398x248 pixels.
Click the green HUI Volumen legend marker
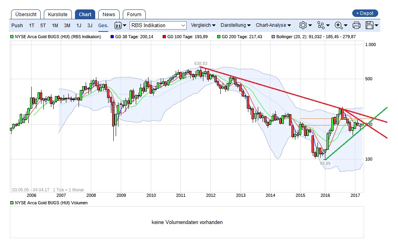12,203
